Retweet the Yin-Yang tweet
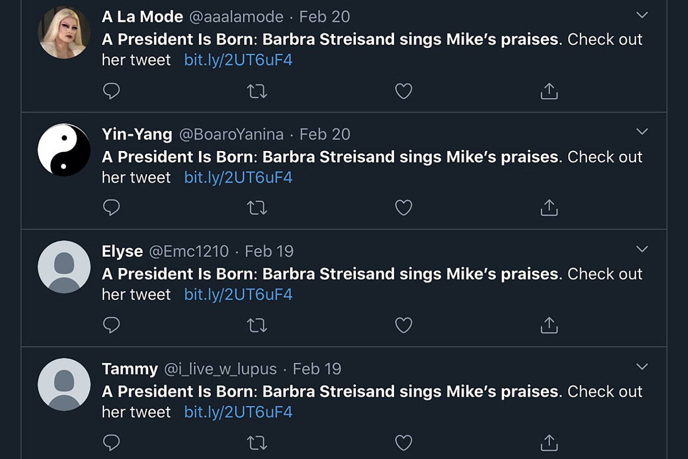 (257, 208)
